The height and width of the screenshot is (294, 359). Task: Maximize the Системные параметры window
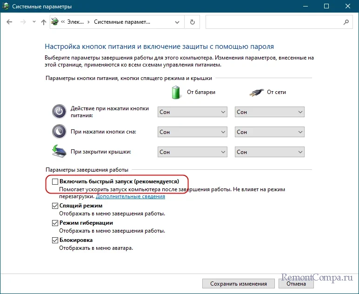tap(326, 6)
